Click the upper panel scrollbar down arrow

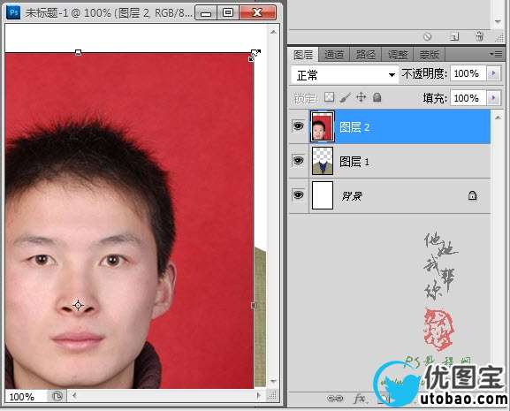498,21
